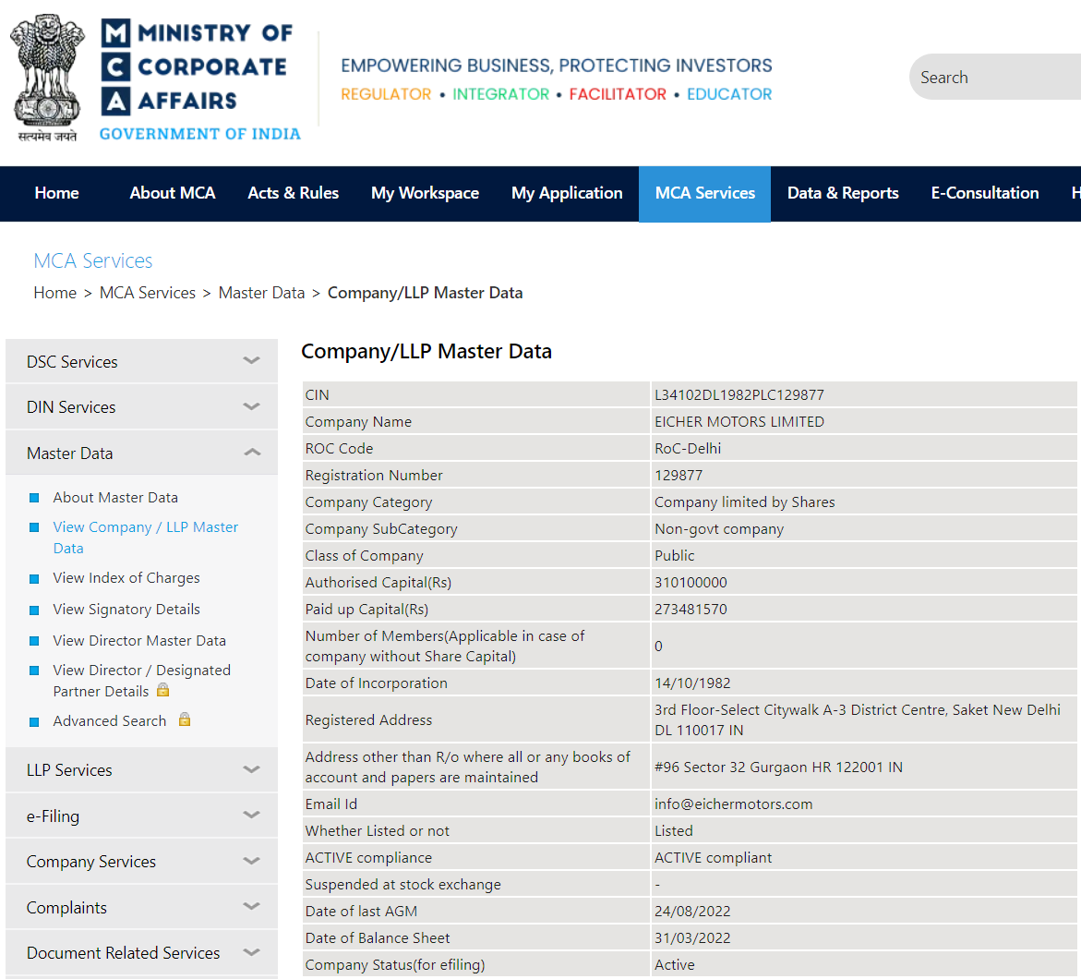Open View Index of Charges link
The width and height of the screenshot is (1081, 979).
tap(126, 578)
